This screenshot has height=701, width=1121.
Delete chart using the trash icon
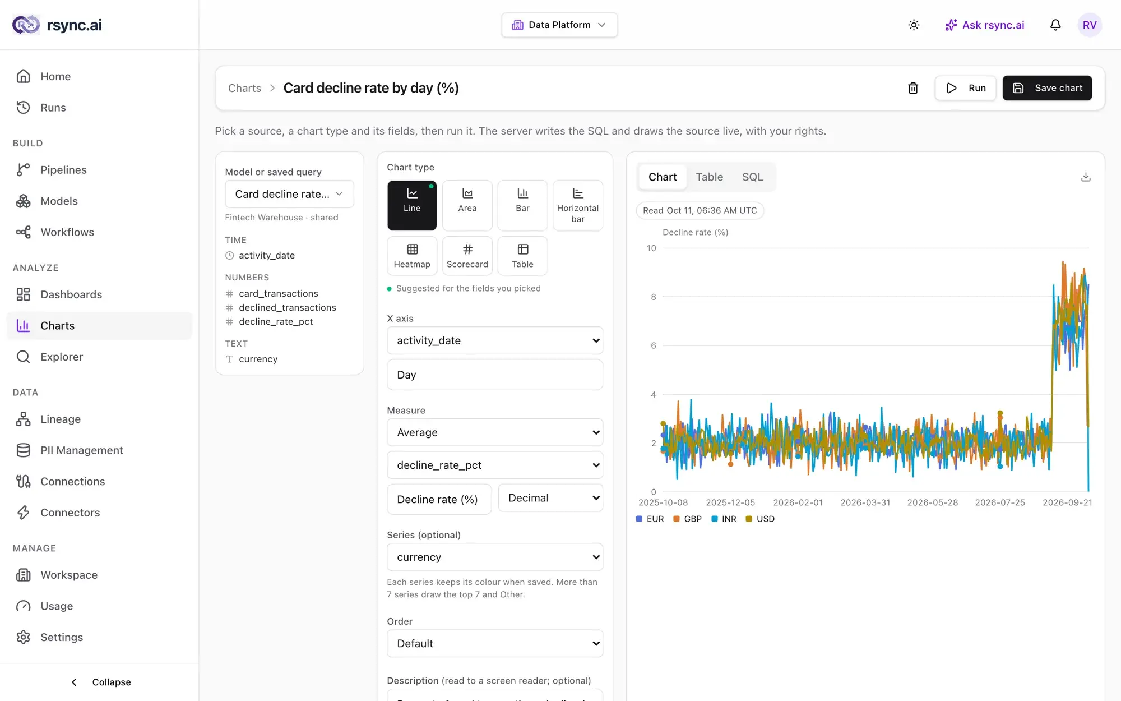tap(913, 88)
